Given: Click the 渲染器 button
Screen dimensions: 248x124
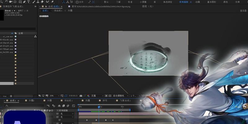Looking at the screenshot, I should pyautogui.click(x=243, y=11).
